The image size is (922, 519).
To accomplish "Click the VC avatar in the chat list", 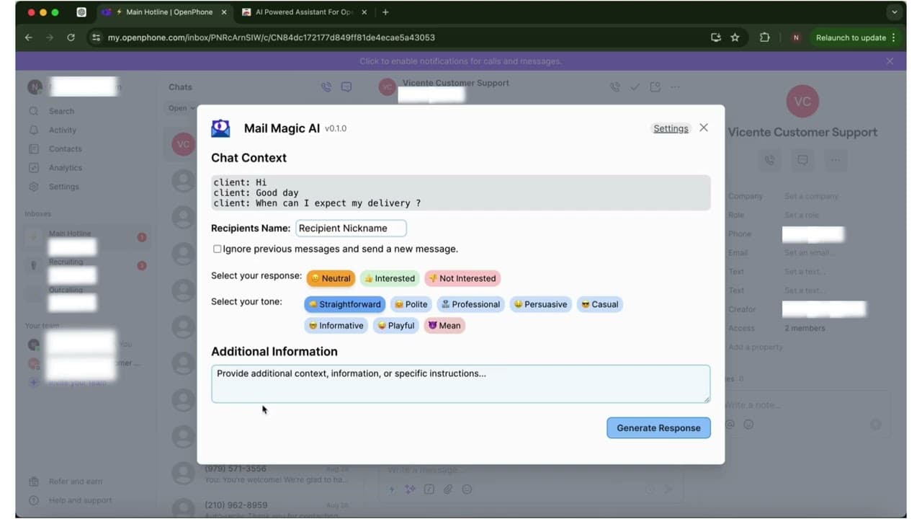I will pos(183,144).
